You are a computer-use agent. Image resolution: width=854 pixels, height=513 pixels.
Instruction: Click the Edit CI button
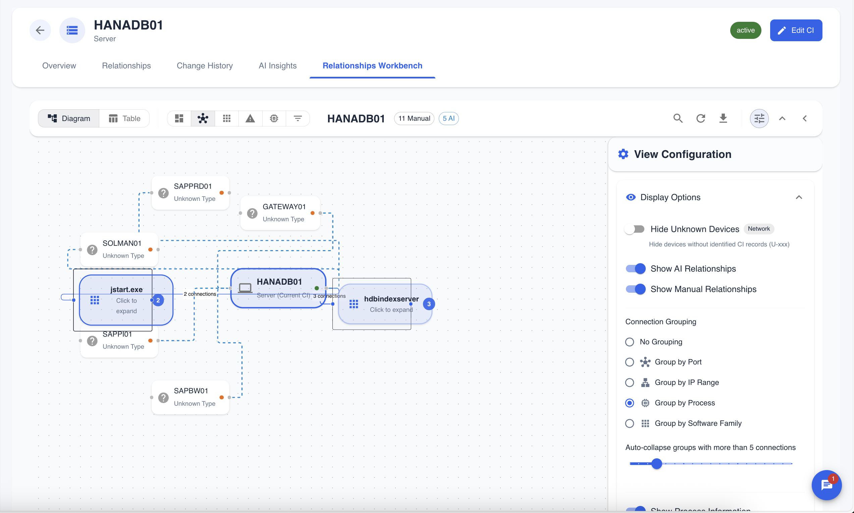click(x=796, y=31)
